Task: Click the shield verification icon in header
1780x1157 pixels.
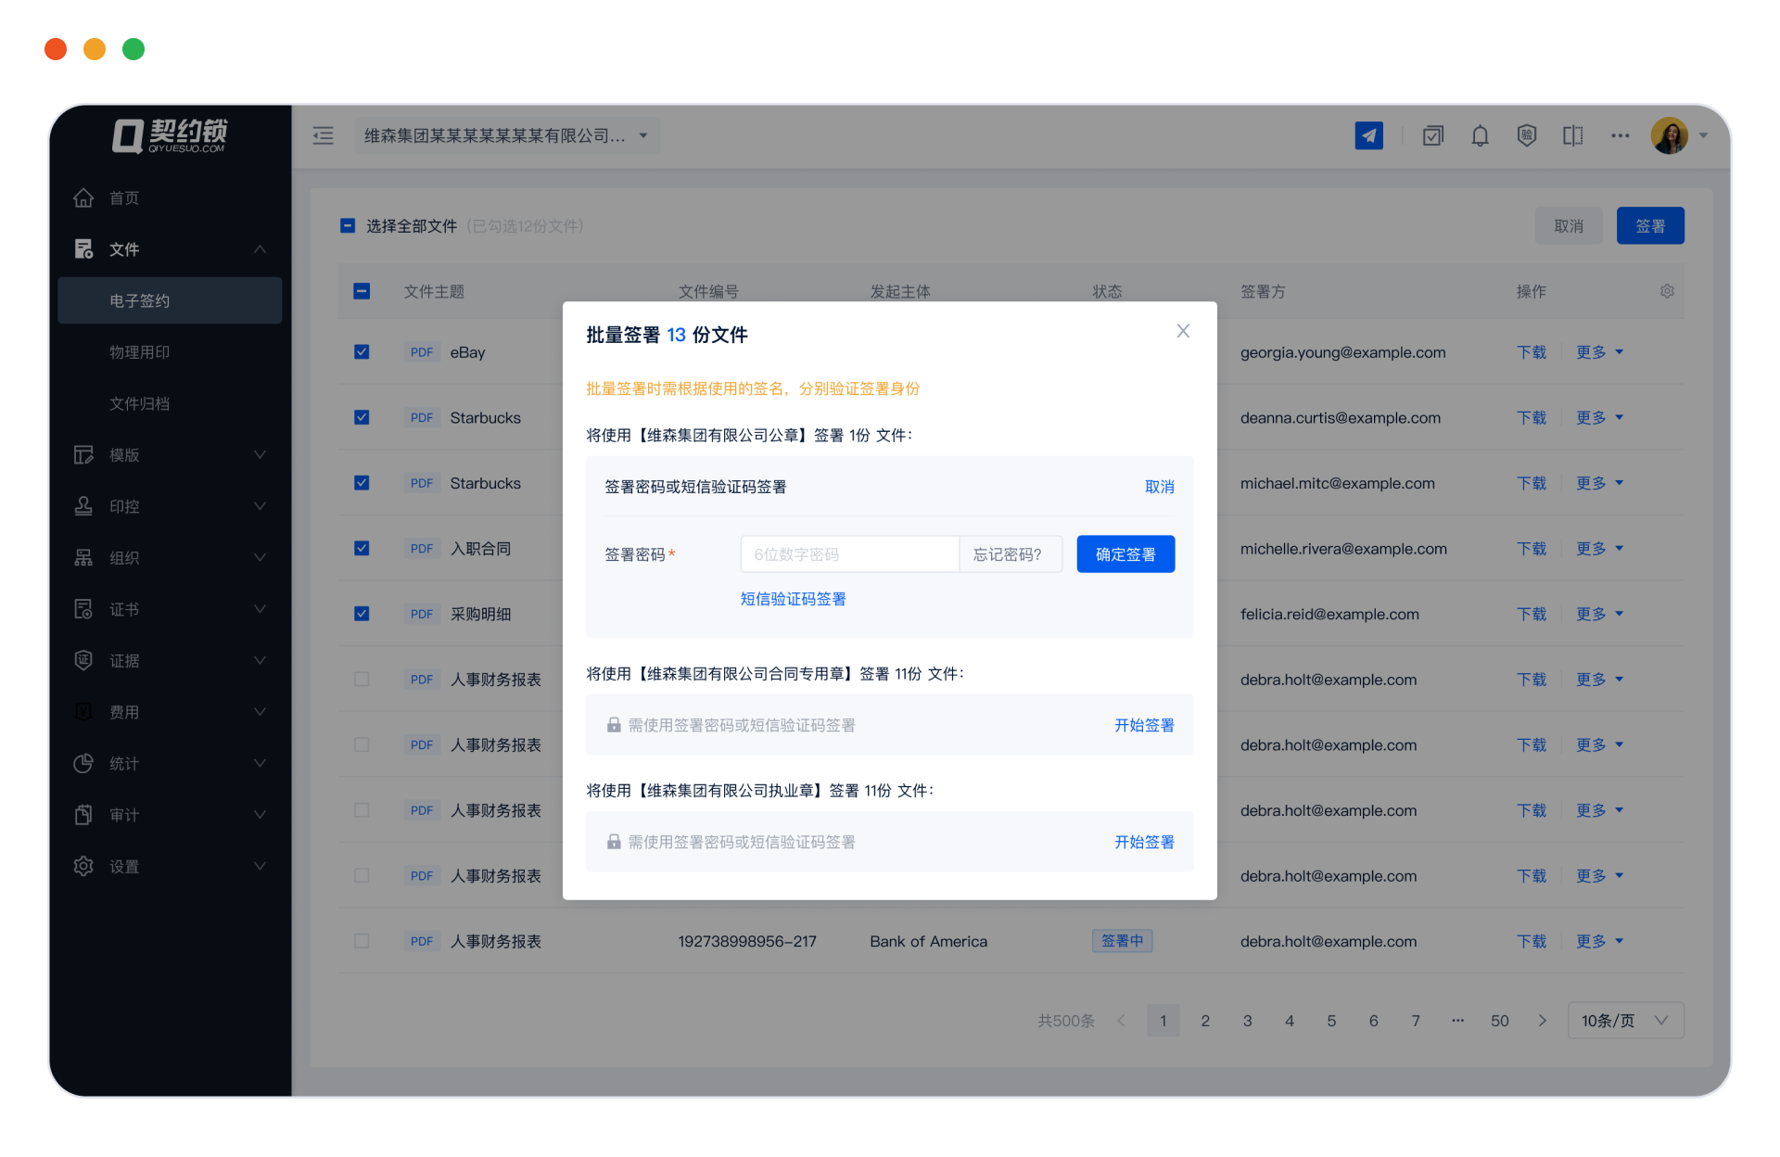Action: coord(1526,135)
